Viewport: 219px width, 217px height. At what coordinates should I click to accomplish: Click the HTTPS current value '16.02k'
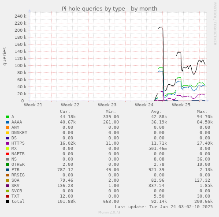pos(68,143)
